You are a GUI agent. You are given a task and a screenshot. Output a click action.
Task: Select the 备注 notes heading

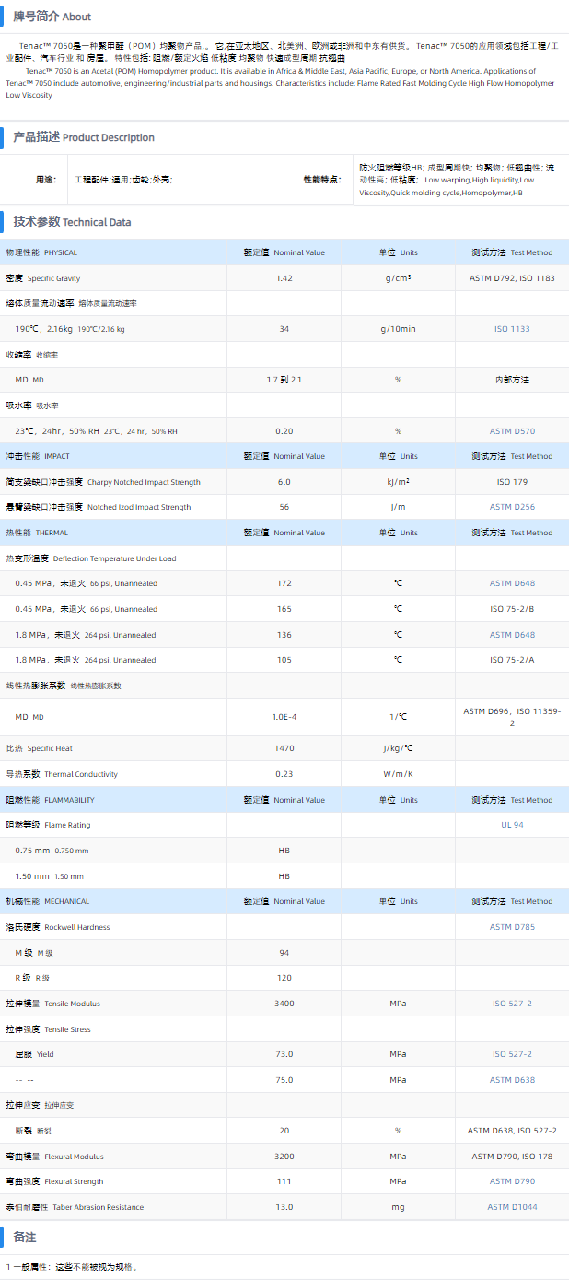[x=25, y=1237]
